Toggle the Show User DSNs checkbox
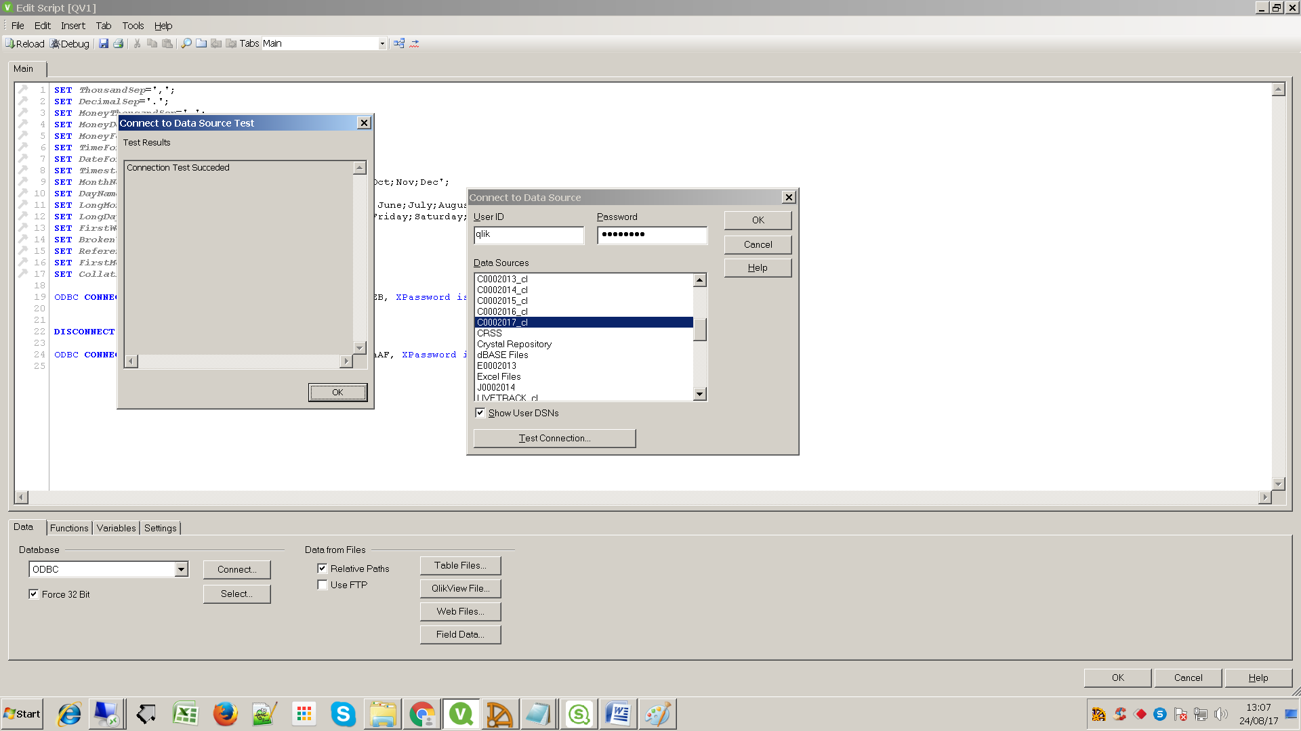Image resolution: width=1301 pixels, height=731 pixels. 480,413
